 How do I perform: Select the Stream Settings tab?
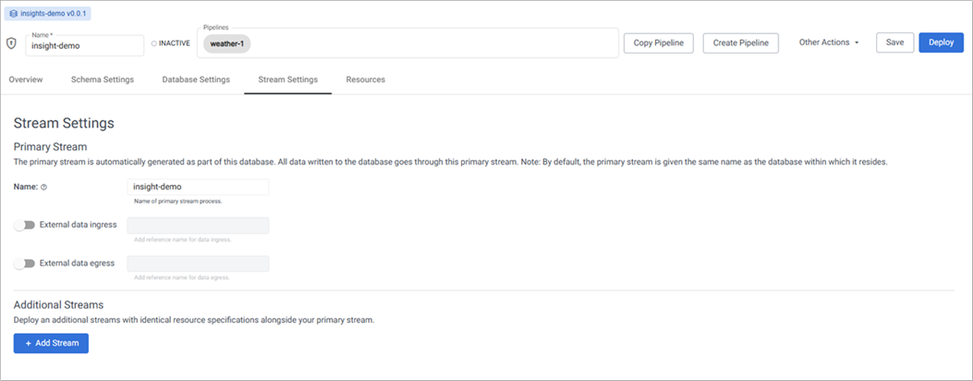(287, 80)
